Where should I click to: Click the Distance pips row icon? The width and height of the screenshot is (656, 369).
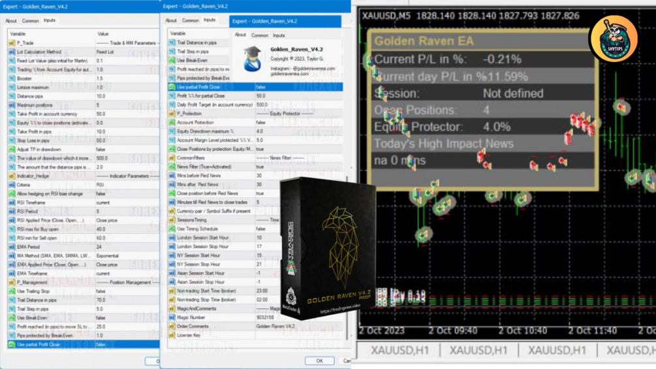(12, 96)
